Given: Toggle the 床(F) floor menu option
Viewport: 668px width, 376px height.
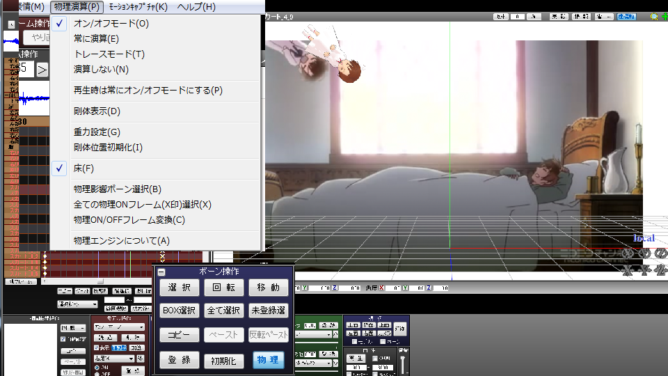Looking at the screenshot, I should 154,169.
